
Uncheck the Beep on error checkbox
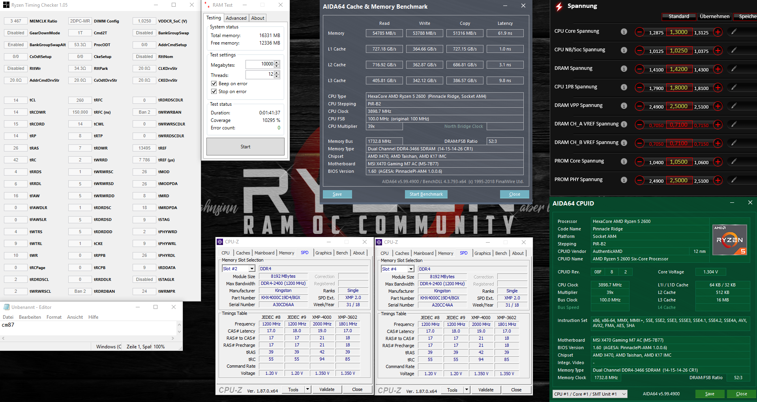tap(214, 84)
